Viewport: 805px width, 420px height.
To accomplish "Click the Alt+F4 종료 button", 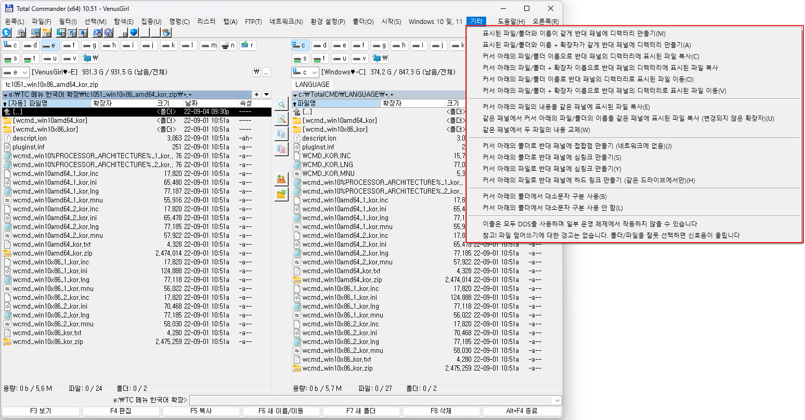I will [522, 411].
